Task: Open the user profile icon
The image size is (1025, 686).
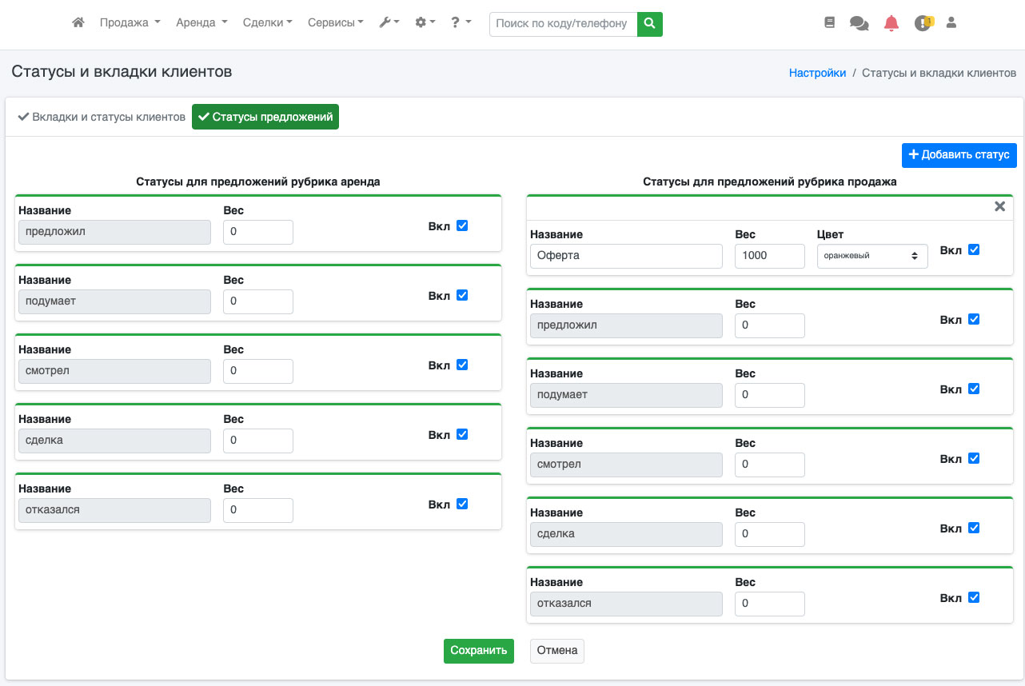Action: tap(951, 23)
